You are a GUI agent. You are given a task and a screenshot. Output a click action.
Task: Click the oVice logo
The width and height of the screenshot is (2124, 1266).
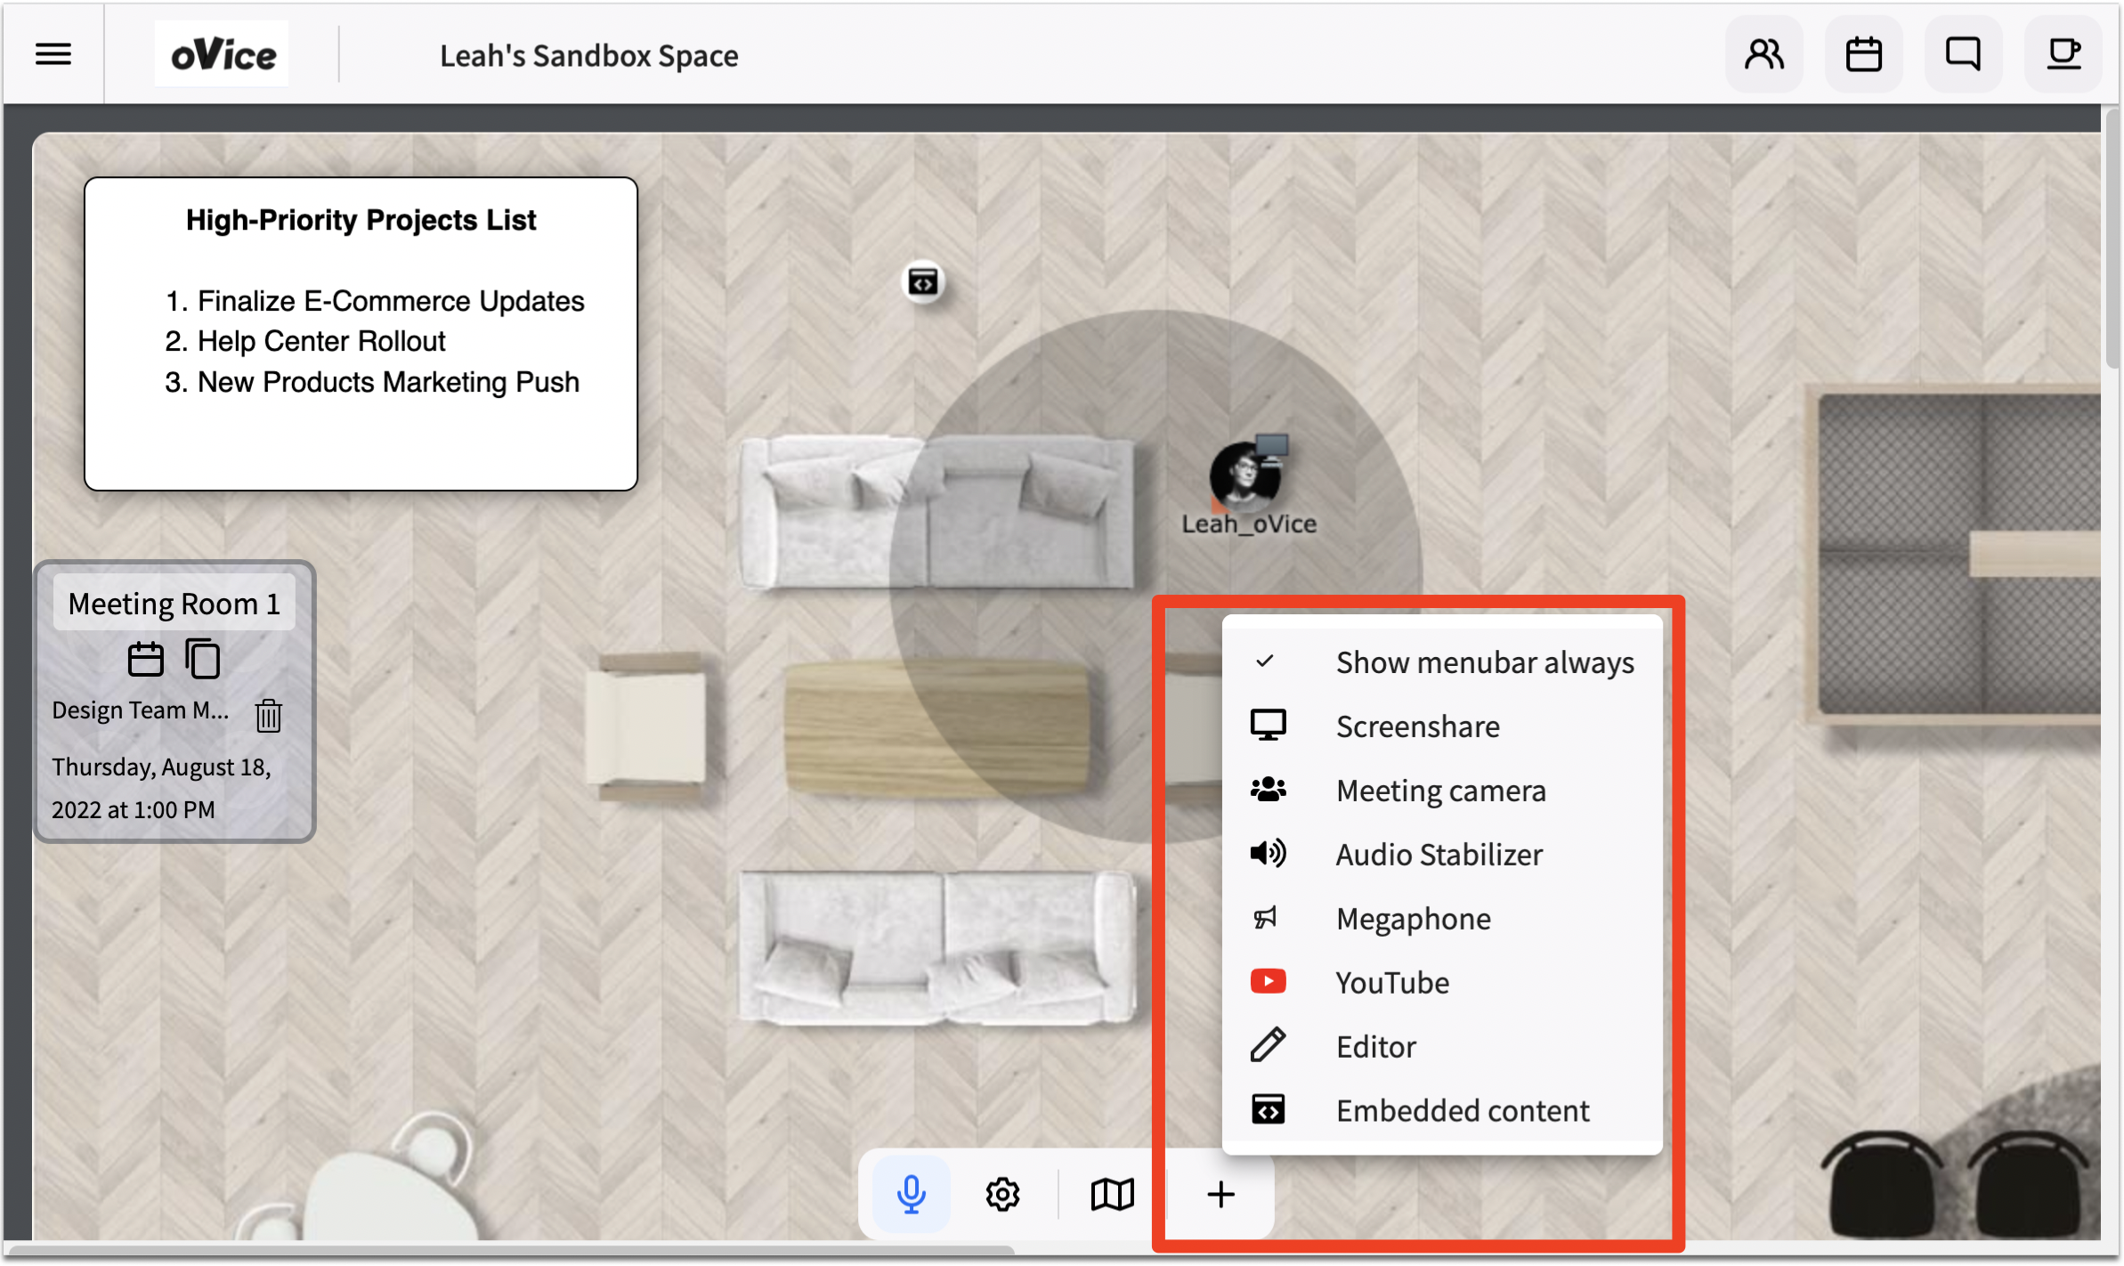click(223, 55)
